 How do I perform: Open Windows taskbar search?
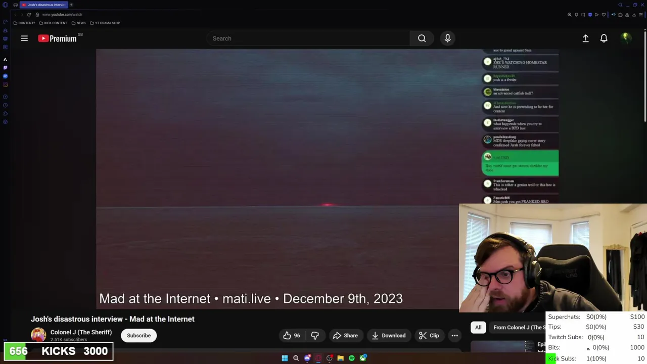coord(296,358)
